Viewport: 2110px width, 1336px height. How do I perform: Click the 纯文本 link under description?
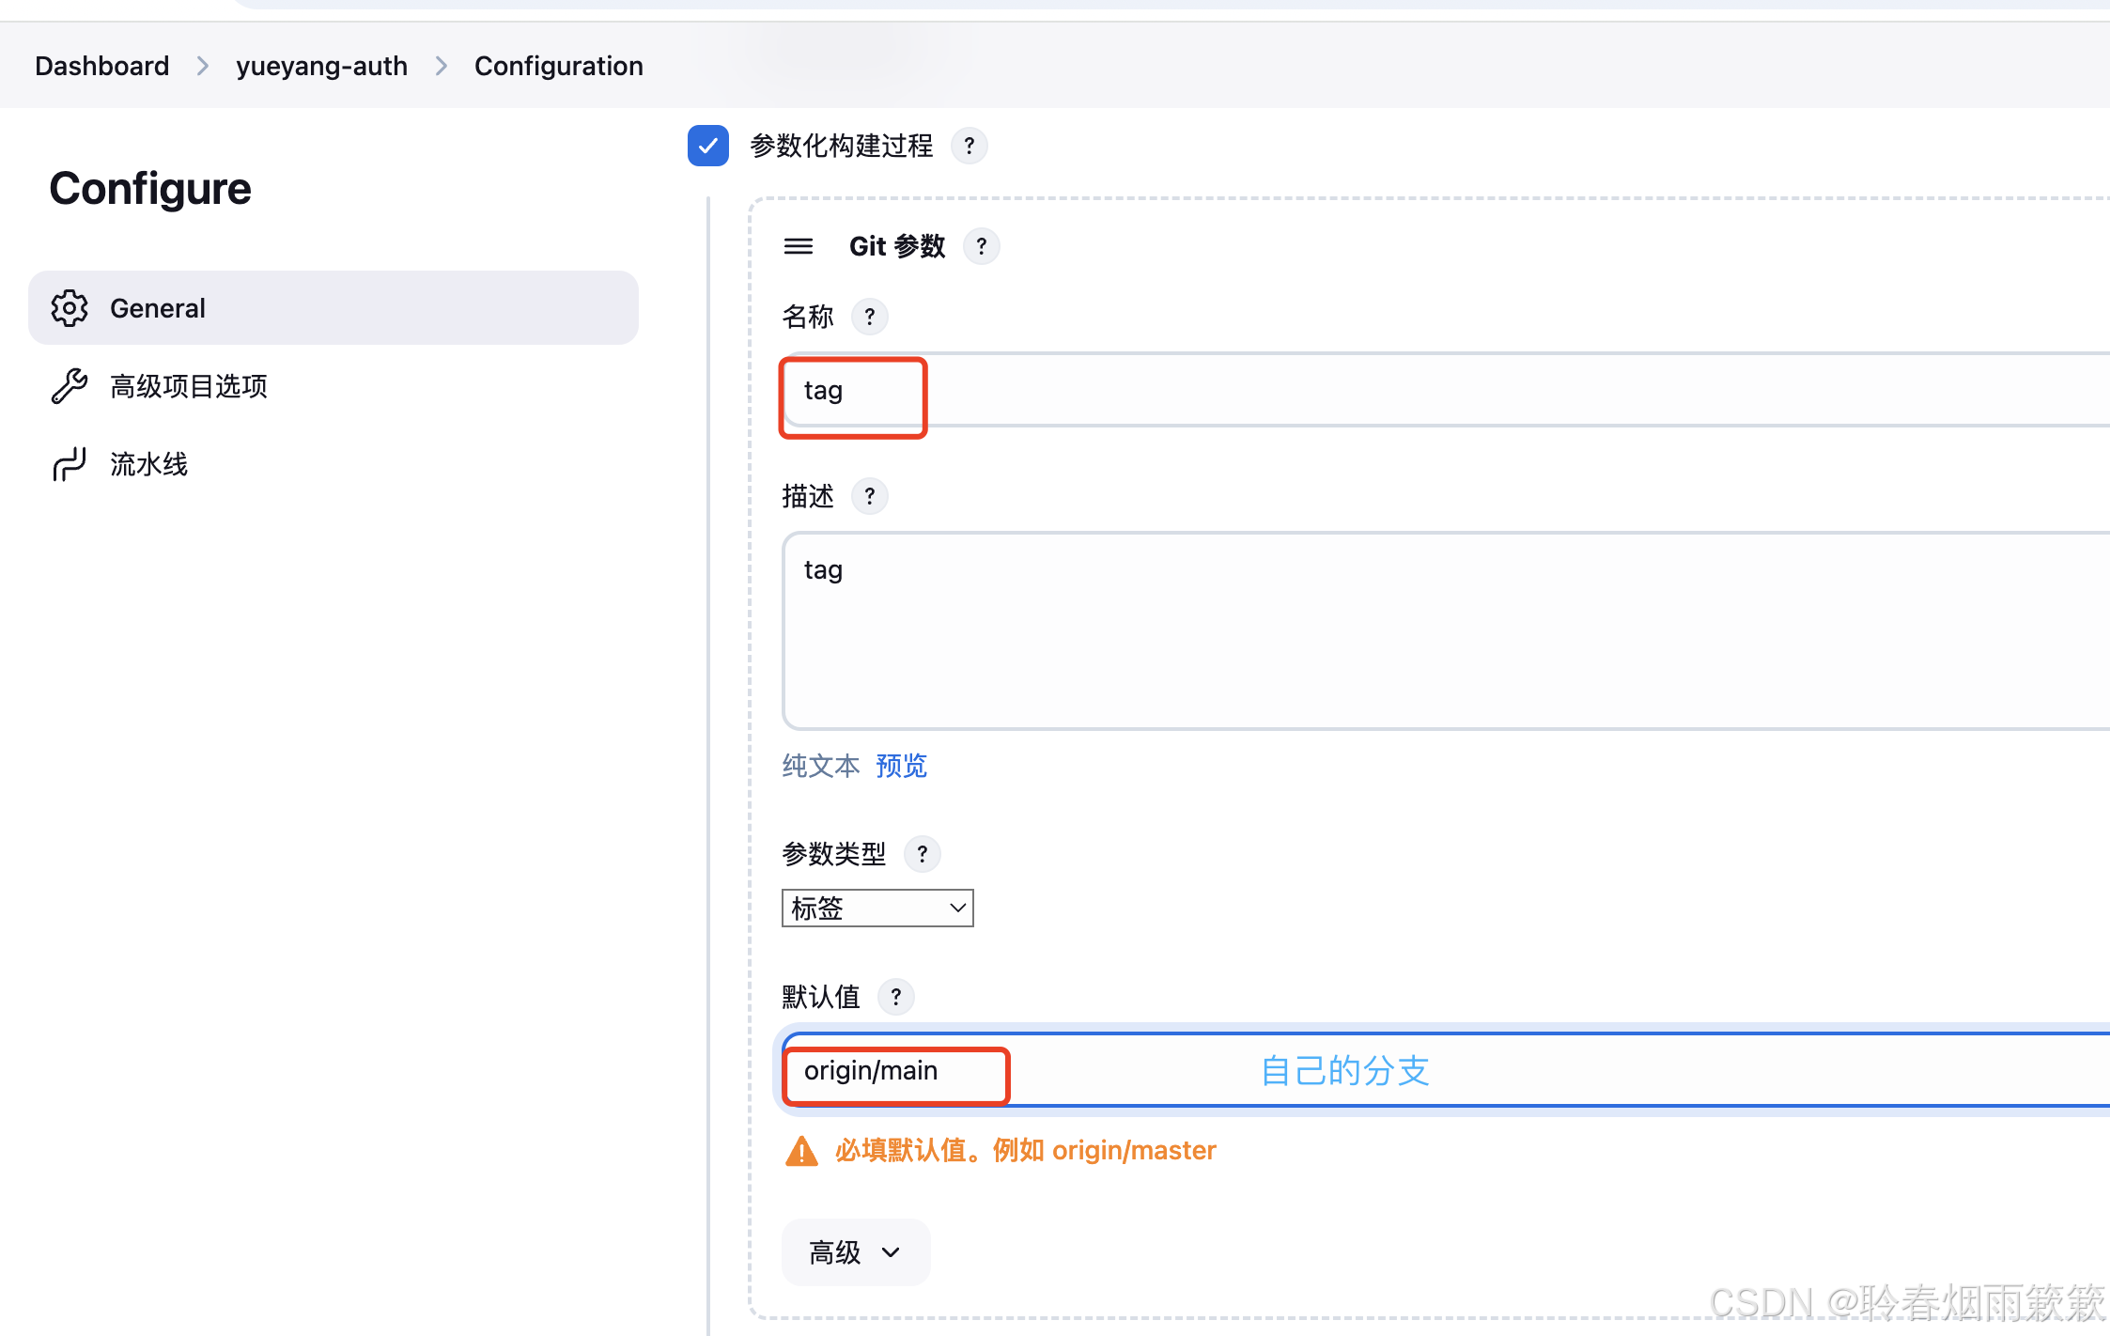click(x=820, y=766)
